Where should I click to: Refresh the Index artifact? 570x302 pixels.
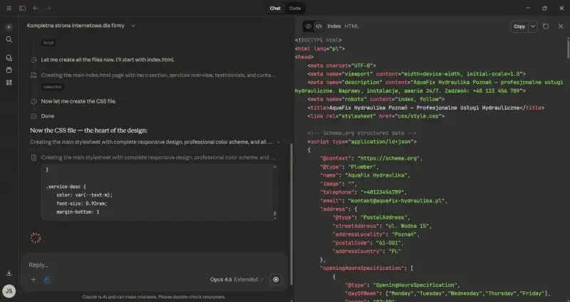pos(546,26)
